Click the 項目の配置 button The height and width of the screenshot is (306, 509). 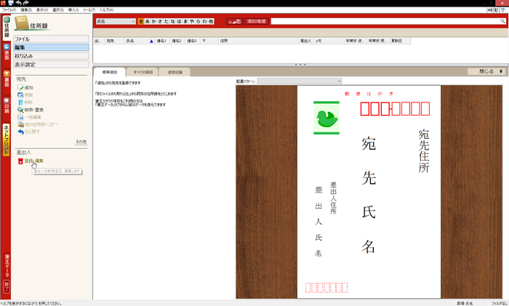(256, 22)
